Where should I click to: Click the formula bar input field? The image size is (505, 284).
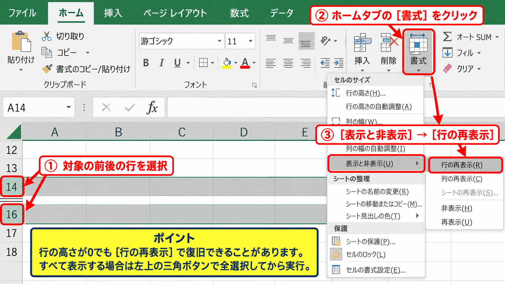(x=247, y=107)
